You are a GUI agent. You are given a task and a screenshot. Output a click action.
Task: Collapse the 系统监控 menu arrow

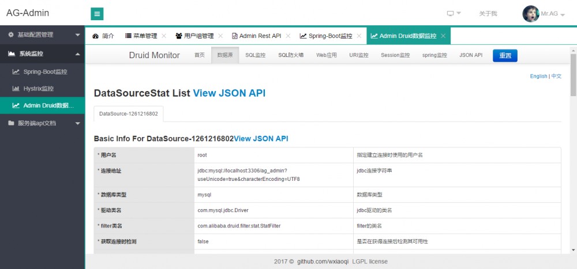[77, 54]
